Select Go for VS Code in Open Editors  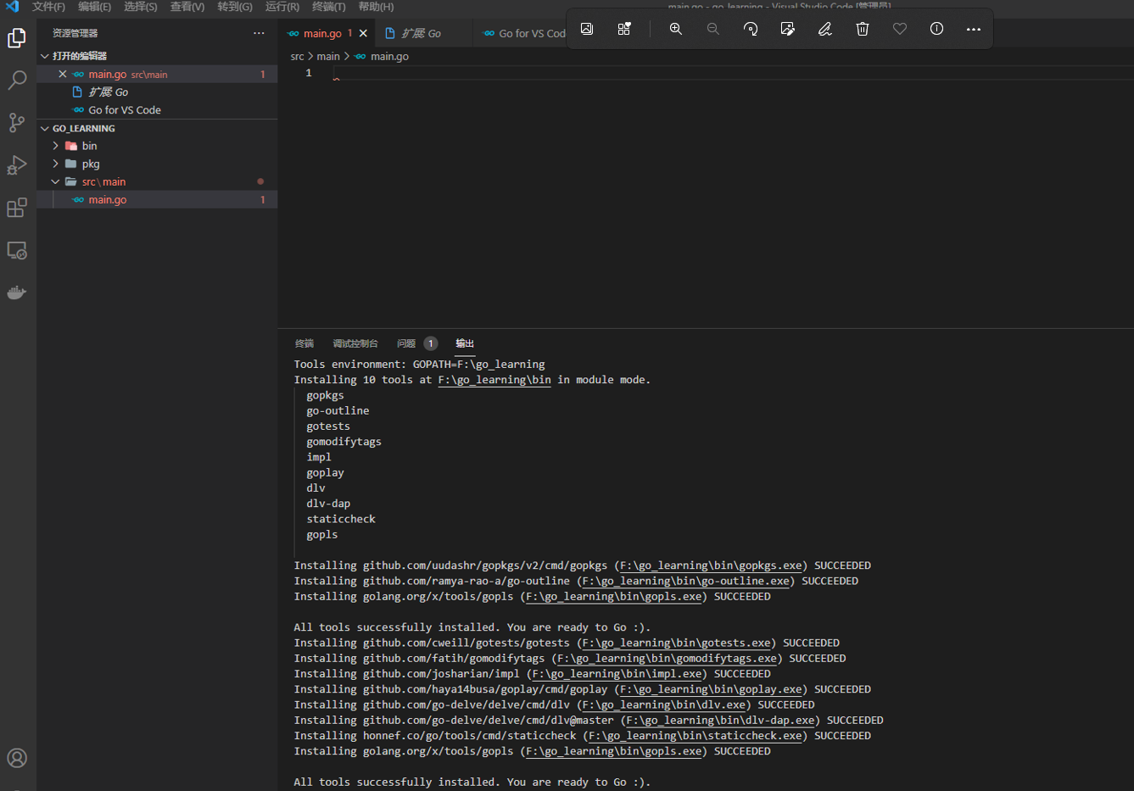[158, 110]
